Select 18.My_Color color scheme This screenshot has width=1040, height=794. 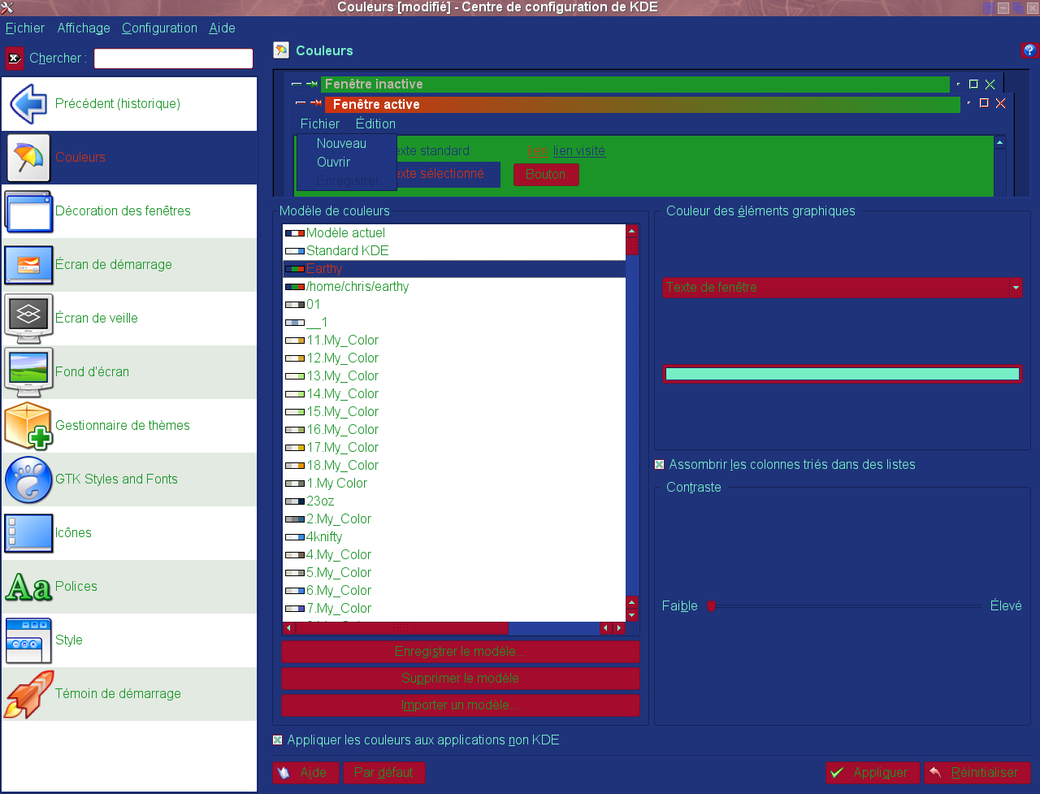tap(454, 466)
